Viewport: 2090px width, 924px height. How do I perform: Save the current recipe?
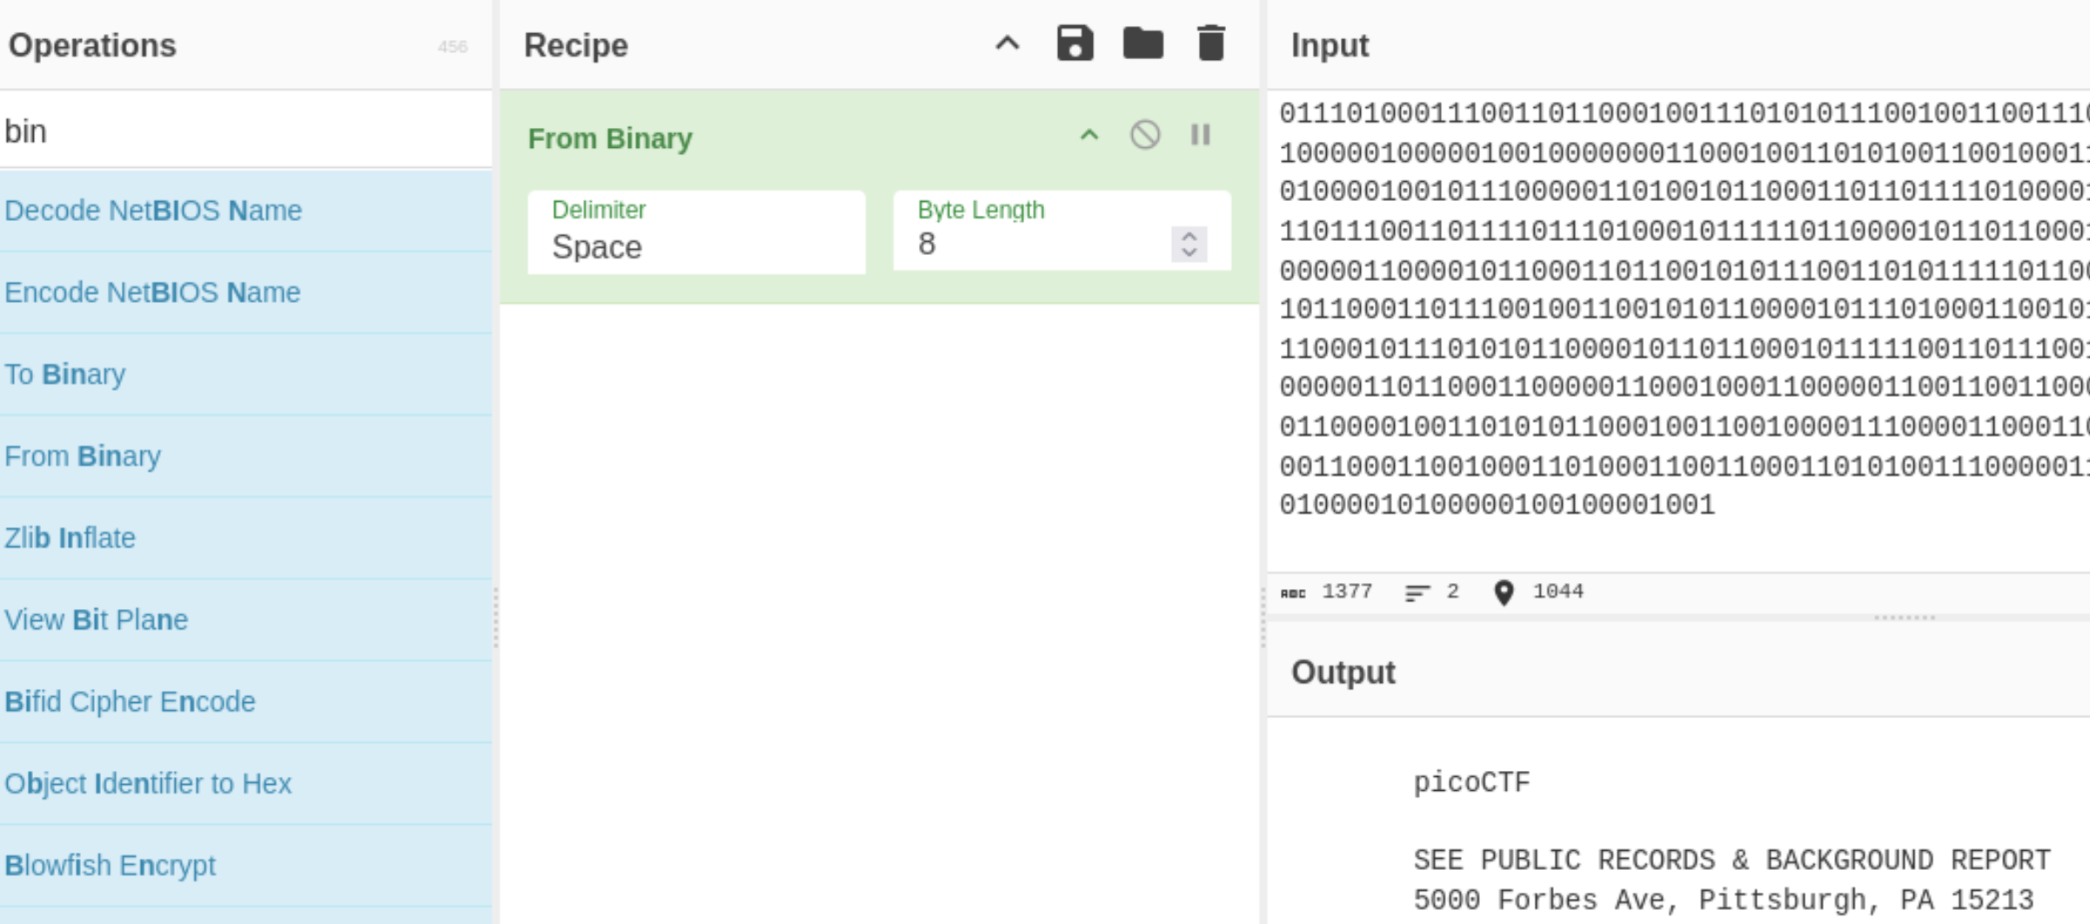tap(1075, 44)
